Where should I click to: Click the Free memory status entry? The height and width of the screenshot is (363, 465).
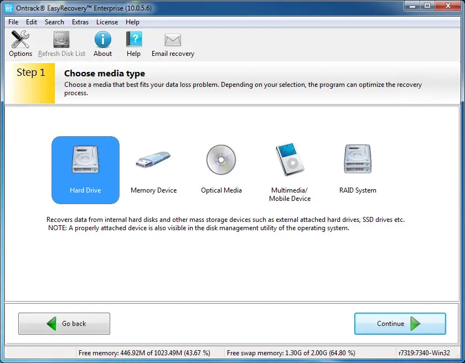pos(144,353)
